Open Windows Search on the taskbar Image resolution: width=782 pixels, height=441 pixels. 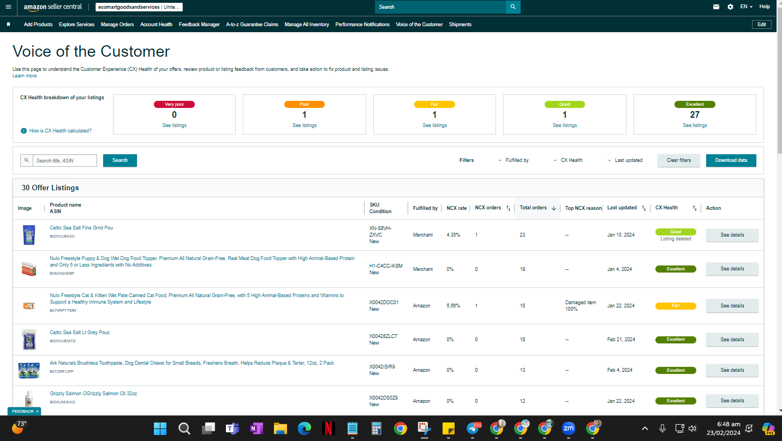pyautogui.click(x=184, y=428)
